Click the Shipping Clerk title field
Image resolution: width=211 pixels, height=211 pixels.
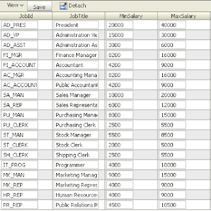76,155
